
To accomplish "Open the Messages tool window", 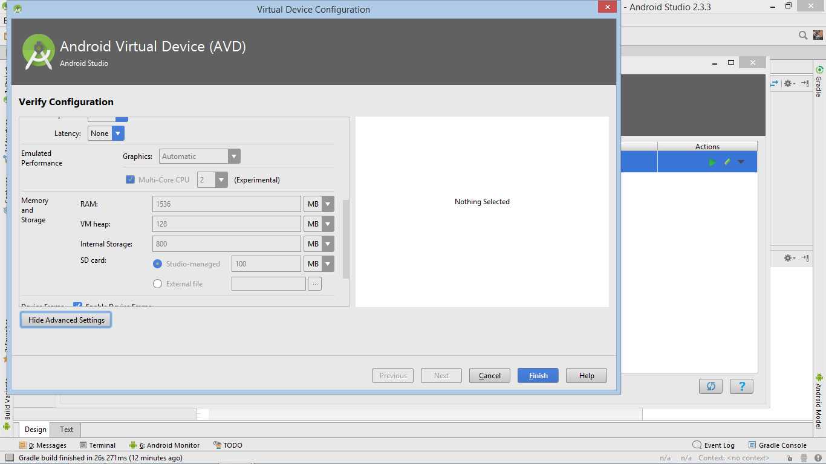I will pyautogui.click(x=43, y=445).
